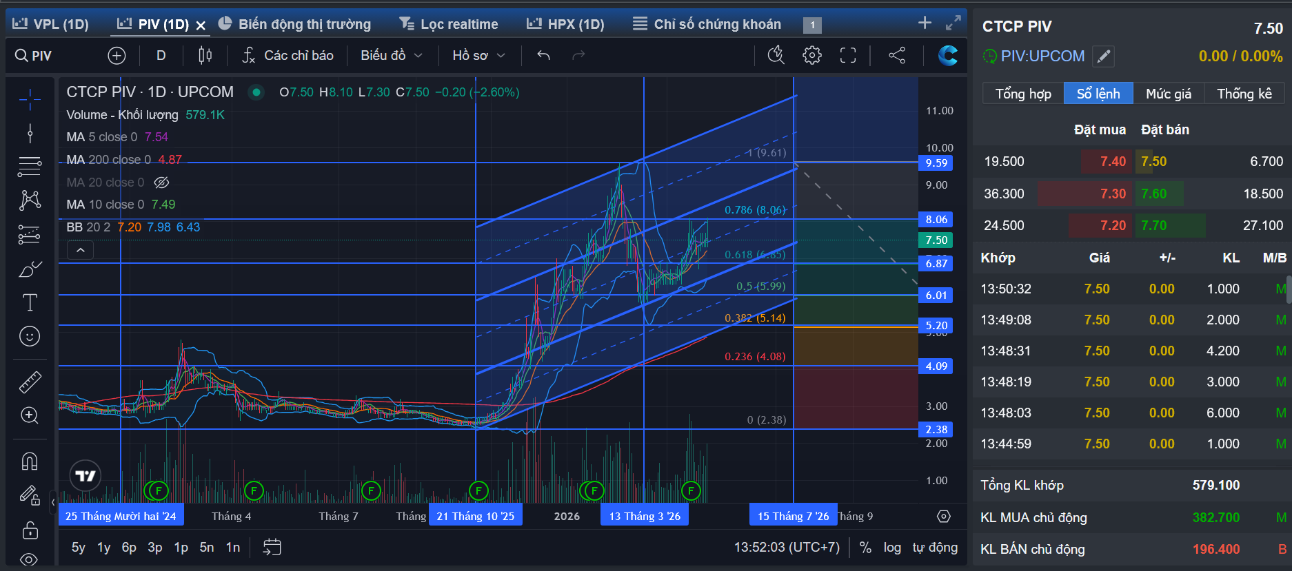Image resolution: width=1292 pixels, height=571 pixels.
Task: Expand the 'Hồ sơ' dropdown
Action: pos(479,55)
